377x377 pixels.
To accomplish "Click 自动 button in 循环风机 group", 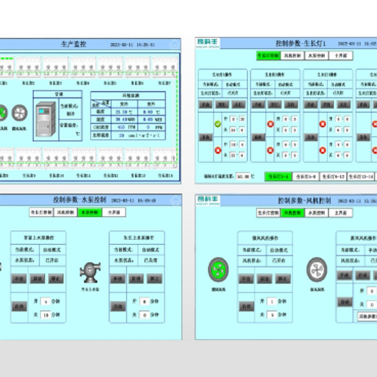I will (x=246, y=307).
